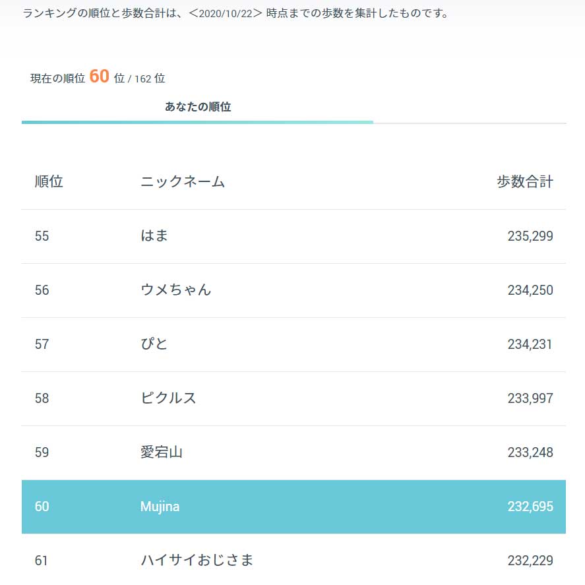Screen dimensions: 585x585
Task: Select the highlighted Mujina row
Action: click(293, 507)
